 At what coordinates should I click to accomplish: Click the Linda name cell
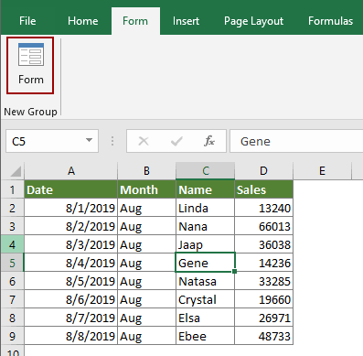(x=205, y=208)
